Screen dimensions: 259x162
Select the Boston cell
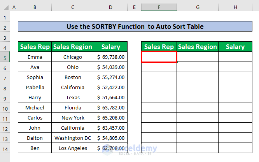coord(73,77)
